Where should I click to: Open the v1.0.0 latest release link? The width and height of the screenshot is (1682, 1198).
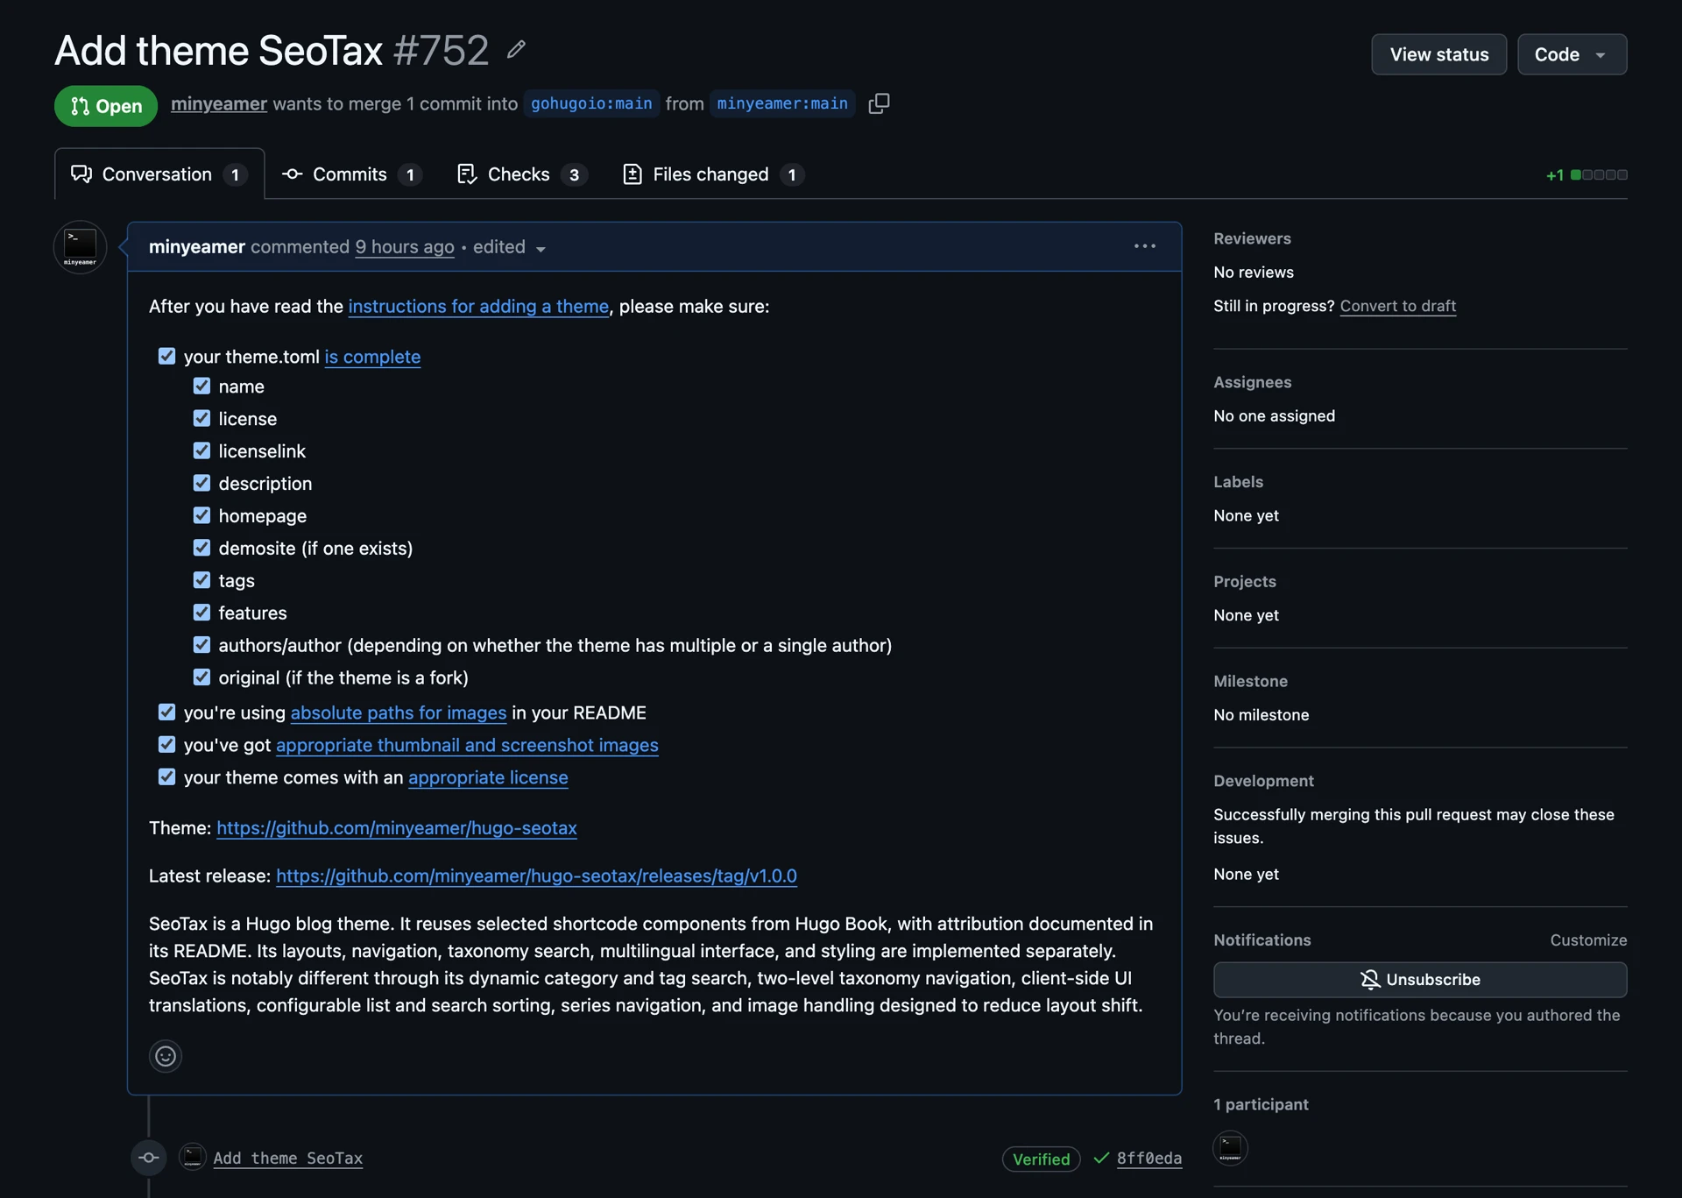tap(536, 876)
